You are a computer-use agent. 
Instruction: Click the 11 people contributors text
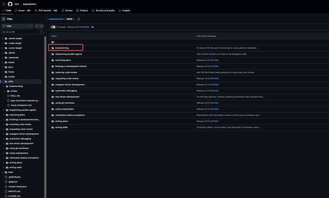(x=61, y=27)
